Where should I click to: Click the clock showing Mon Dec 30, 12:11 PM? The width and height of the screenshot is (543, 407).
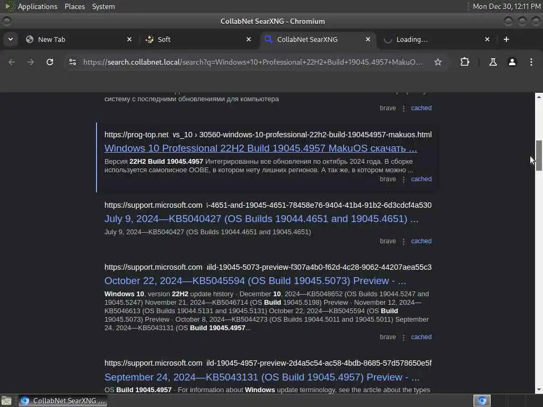point(506,6)
